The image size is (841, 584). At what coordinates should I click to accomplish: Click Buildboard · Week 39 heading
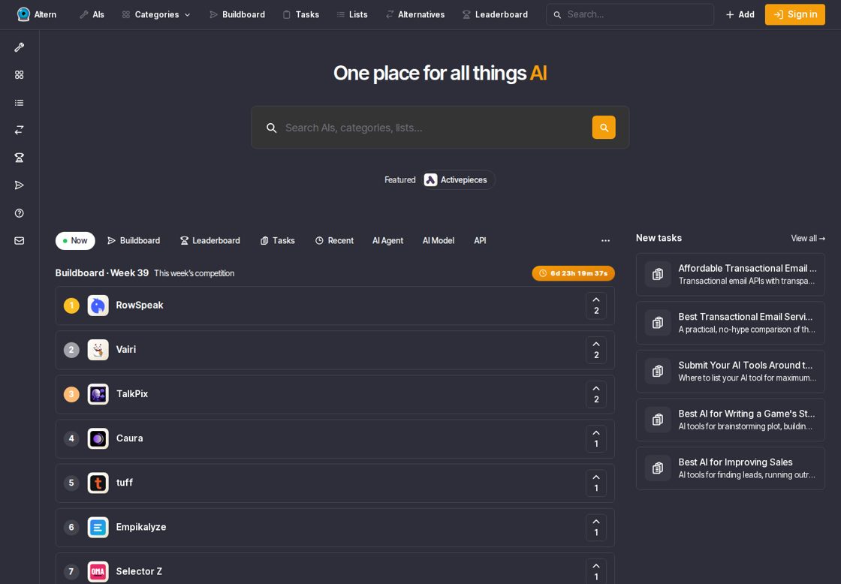(x=102, y=273)
